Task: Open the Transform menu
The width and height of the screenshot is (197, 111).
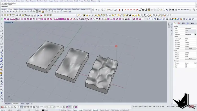Action: [40, 1]
